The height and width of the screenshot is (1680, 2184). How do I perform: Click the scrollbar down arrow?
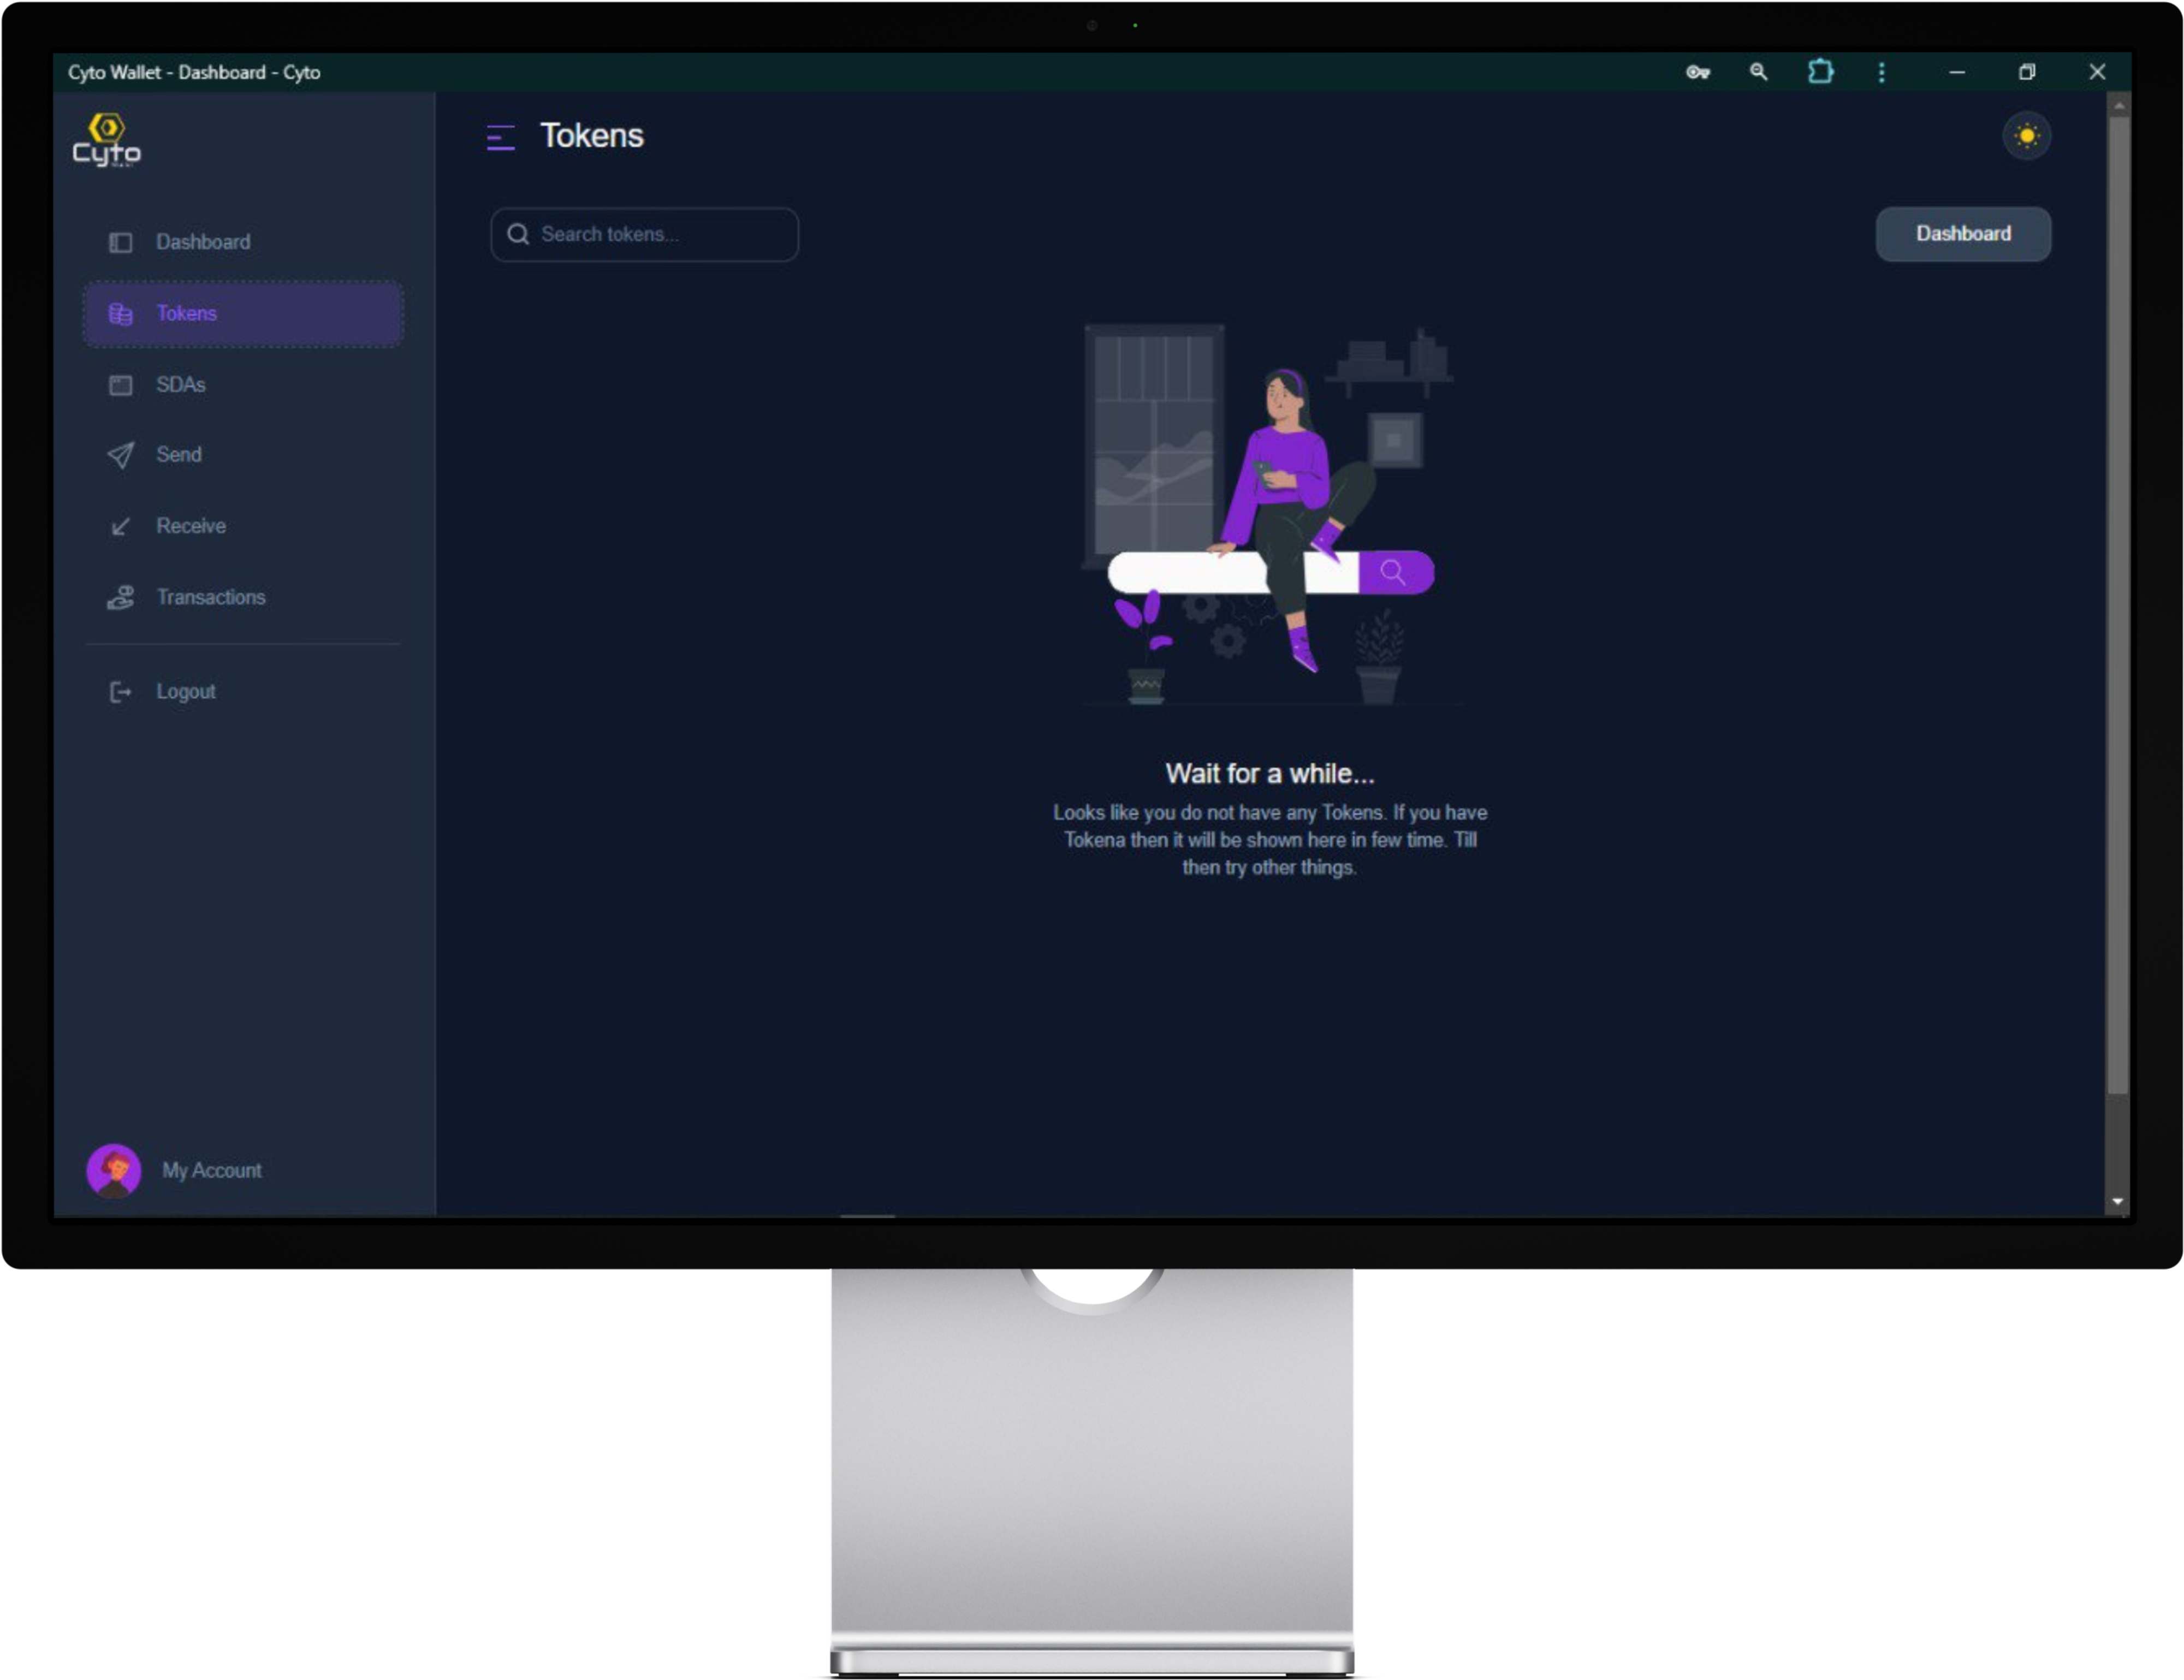pos(2117,1202)
